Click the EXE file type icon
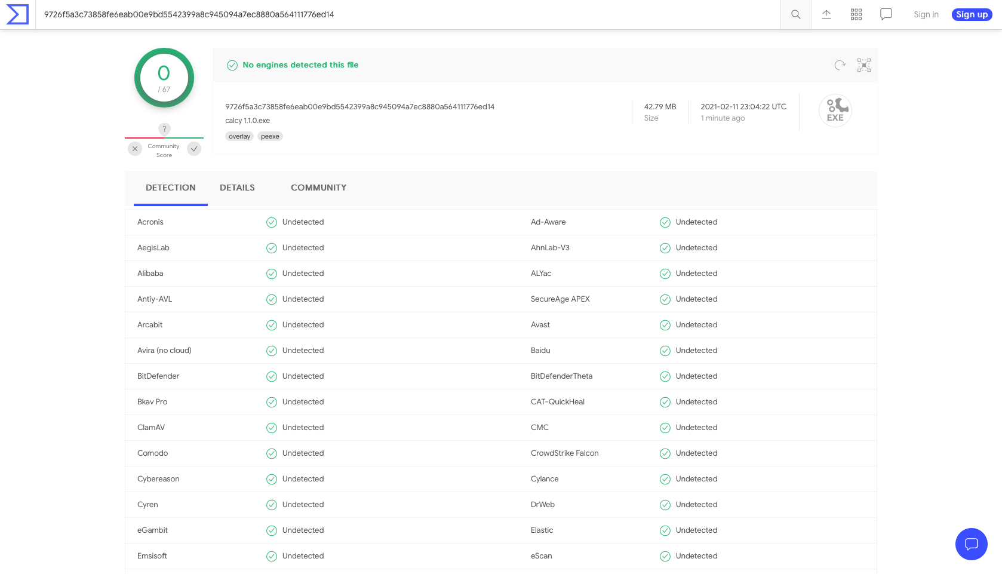Screen dimensions: 1002x574 click(x=835, y=110)
